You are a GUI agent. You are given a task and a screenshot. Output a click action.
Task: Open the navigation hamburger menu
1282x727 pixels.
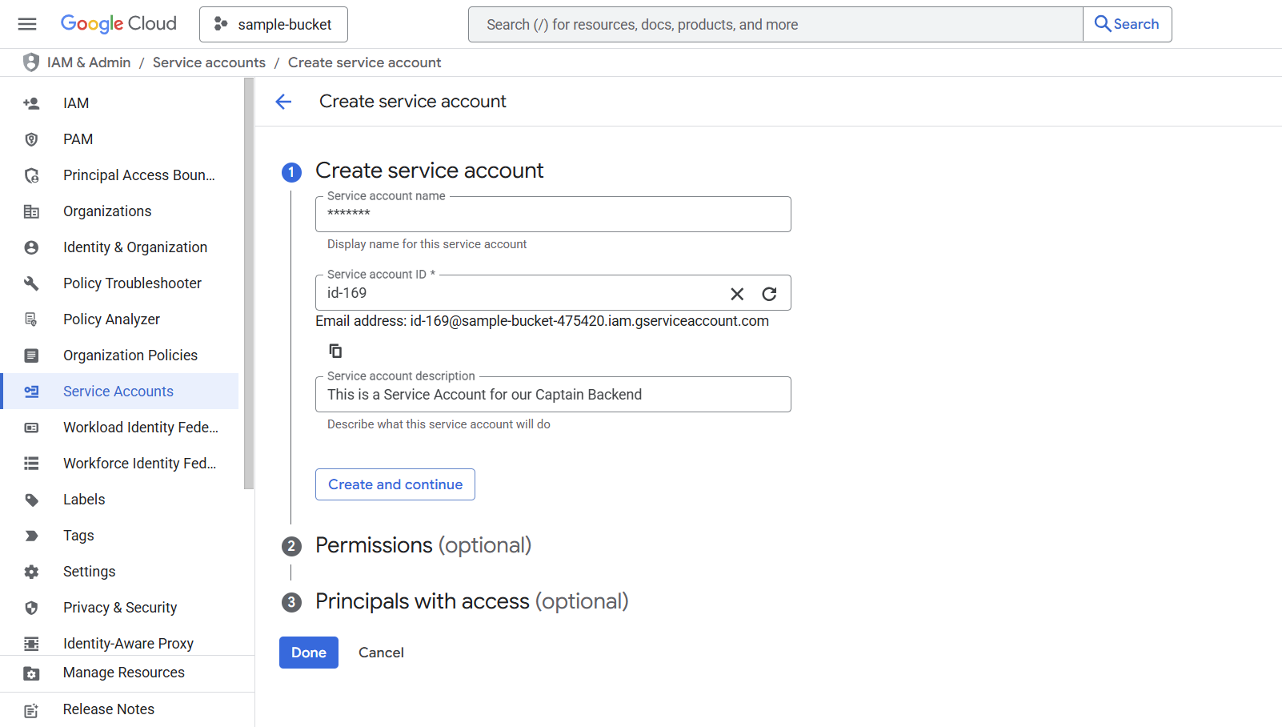26,24
